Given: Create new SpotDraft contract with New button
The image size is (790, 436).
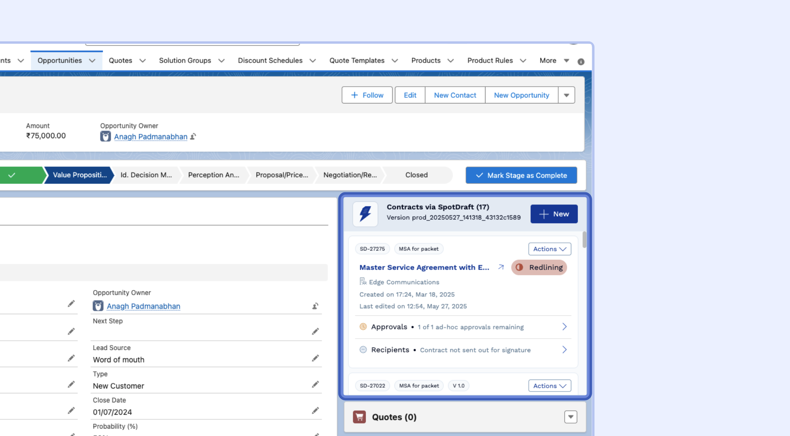Looking at the screenshot, I should pos(554,214).
